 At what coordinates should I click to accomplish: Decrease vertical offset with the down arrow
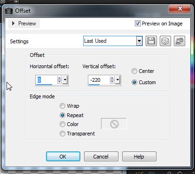(x=112, y=82)
